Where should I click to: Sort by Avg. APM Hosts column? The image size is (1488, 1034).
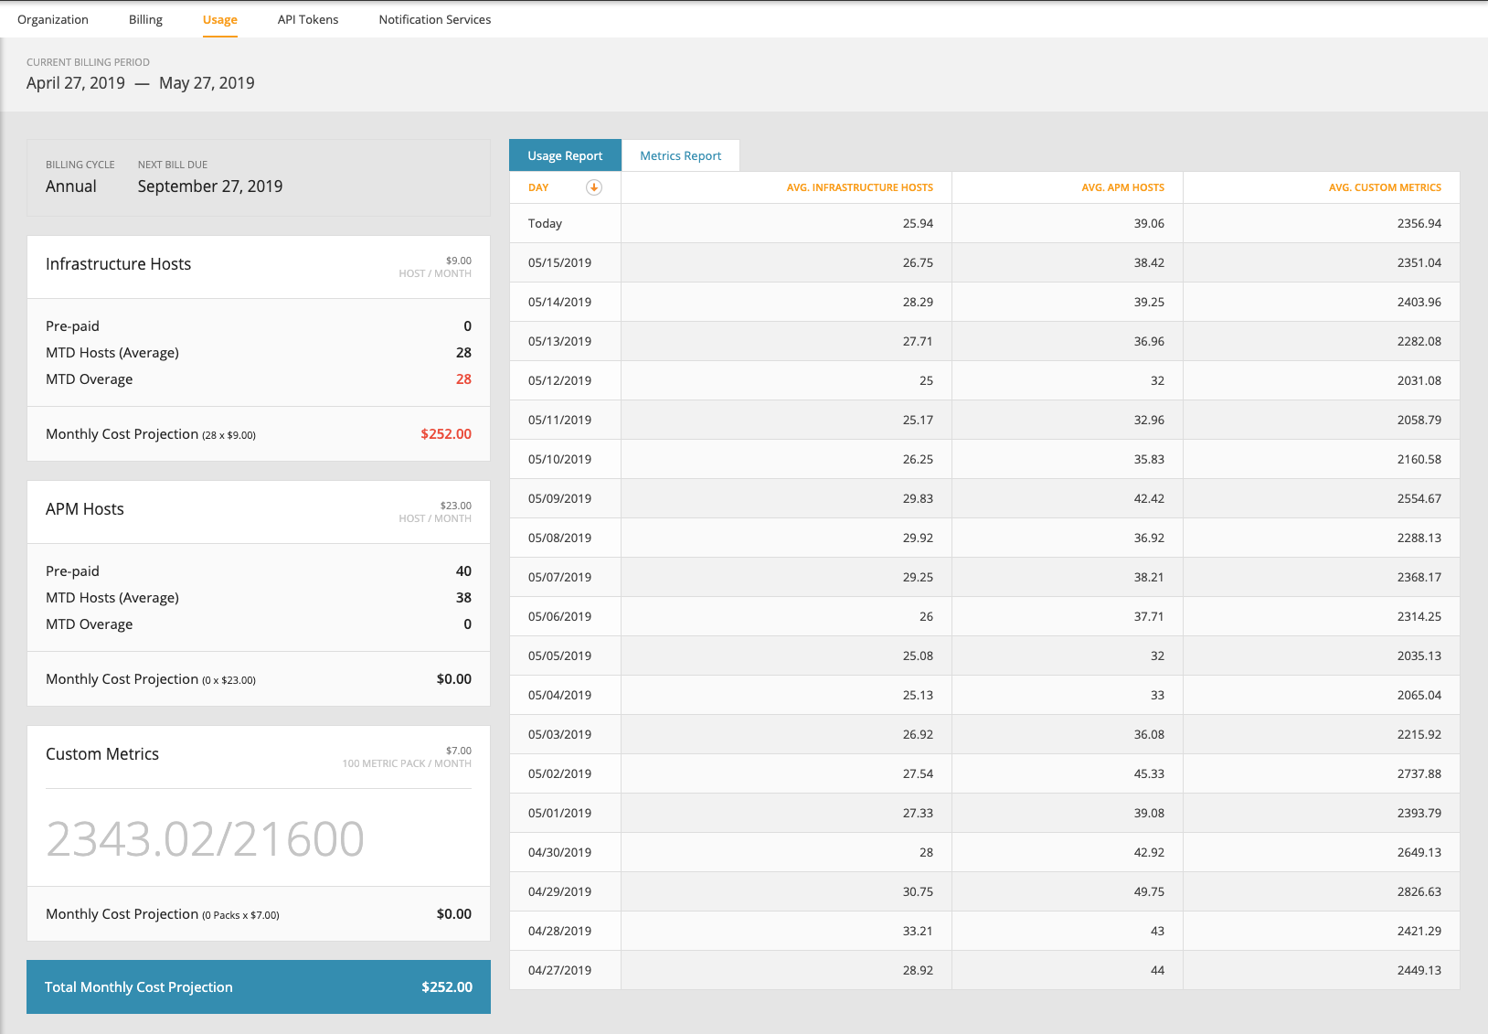pos(1123,187)
